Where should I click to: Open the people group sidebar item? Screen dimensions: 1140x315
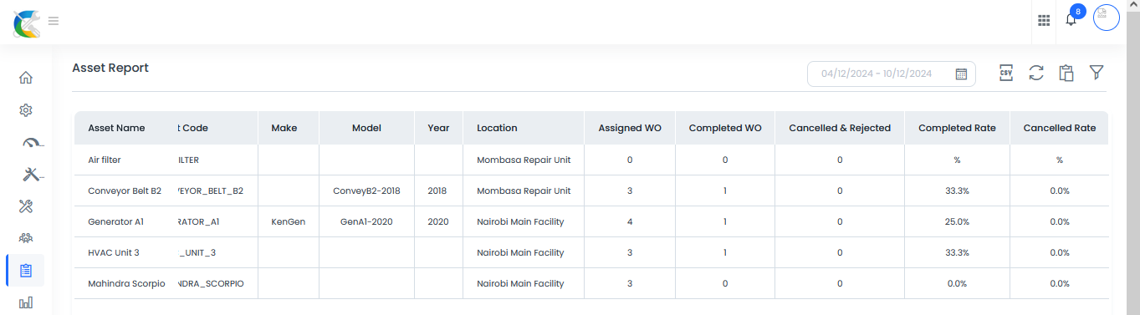pyautogui.click(x=26, y=238)
